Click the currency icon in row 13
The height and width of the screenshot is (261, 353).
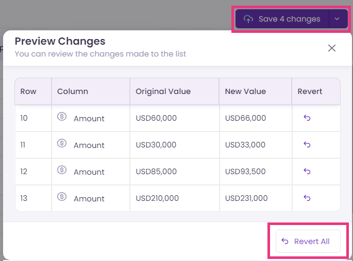(62, 197)
